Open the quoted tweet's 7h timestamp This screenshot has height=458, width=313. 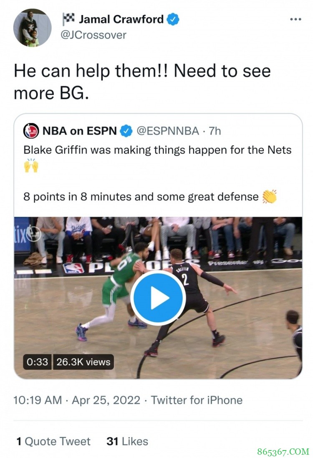215,131
